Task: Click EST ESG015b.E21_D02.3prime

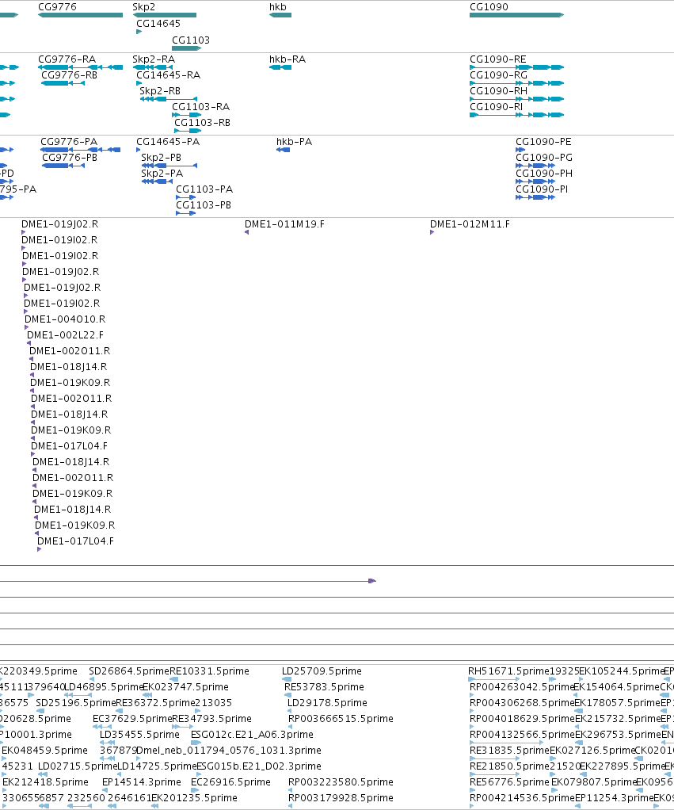Action: tap(259, 766)
